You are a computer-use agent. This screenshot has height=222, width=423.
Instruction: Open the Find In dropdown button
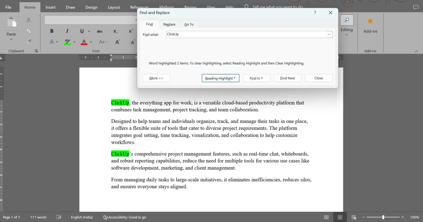point(256,78)
